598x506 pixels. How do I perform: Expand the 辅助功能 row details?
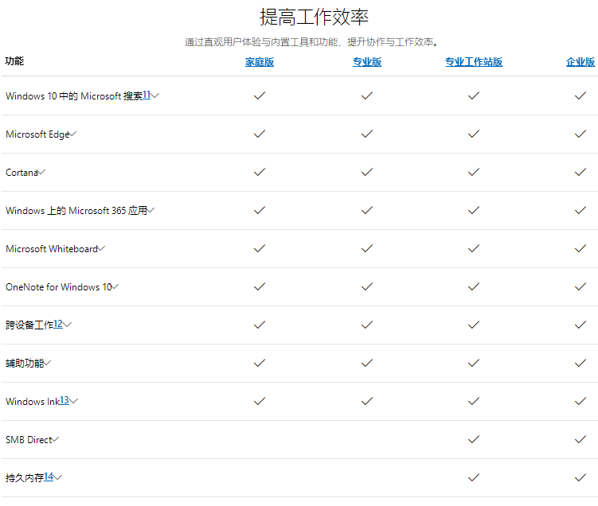[47, 363]
